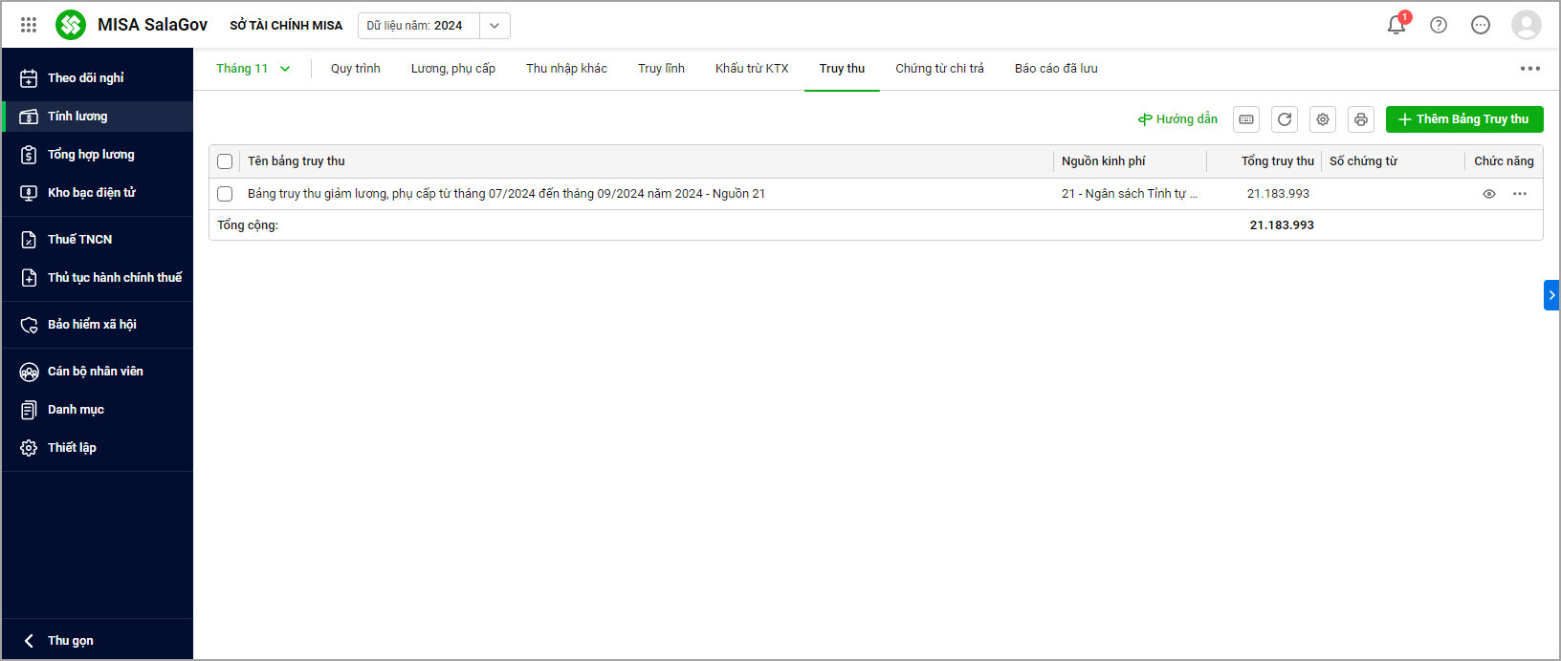
Task: Check the Bảng truy thu row checkbox
Action: tap(225, 194)
